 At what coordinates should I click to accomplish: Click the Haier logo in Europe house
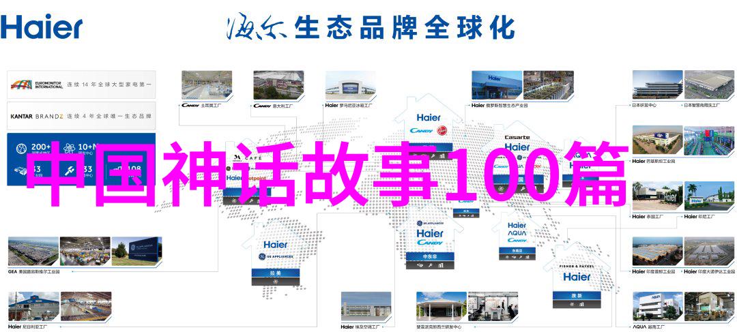point(428,117)
